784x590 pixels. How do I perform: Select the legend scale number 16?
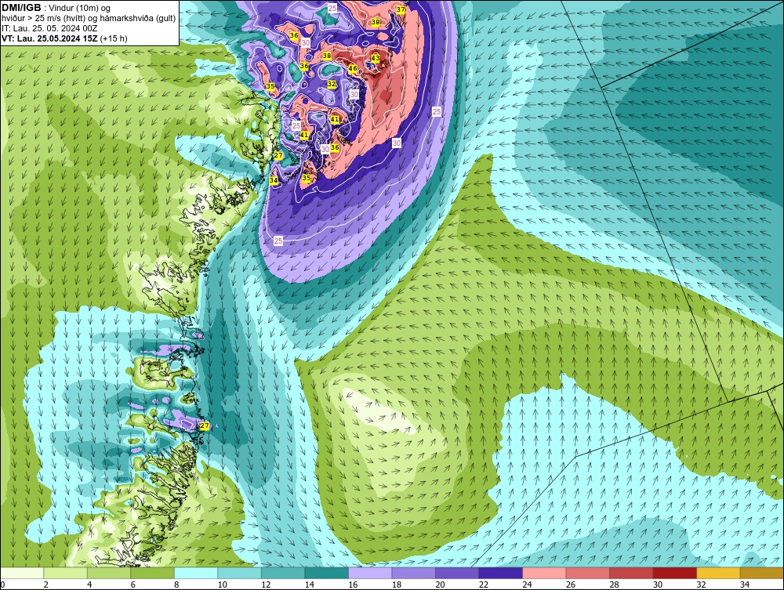tap(353, 585)
